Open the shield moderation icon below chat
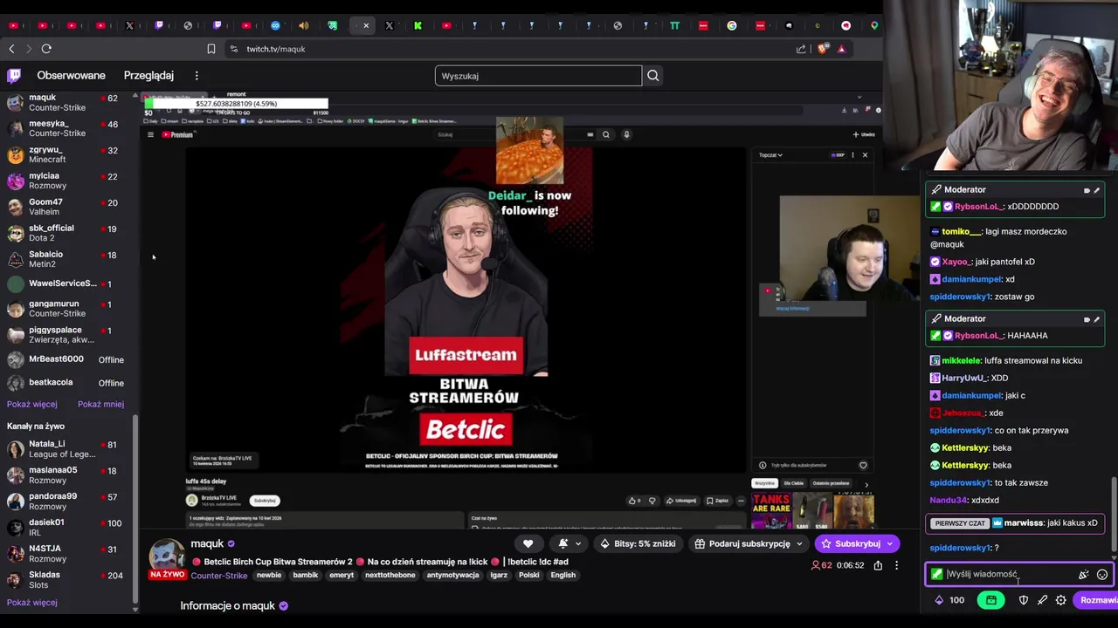 click(1024, 600)
